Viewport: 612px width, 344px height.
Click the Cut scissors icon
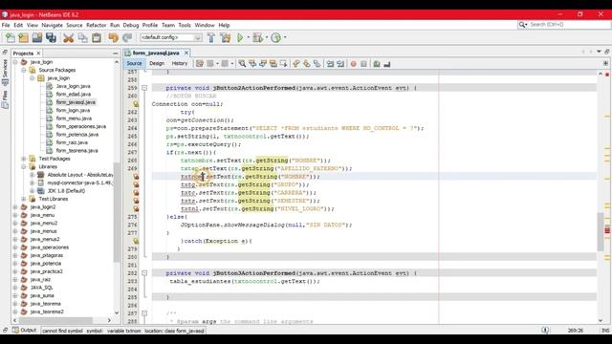[68, 37]
